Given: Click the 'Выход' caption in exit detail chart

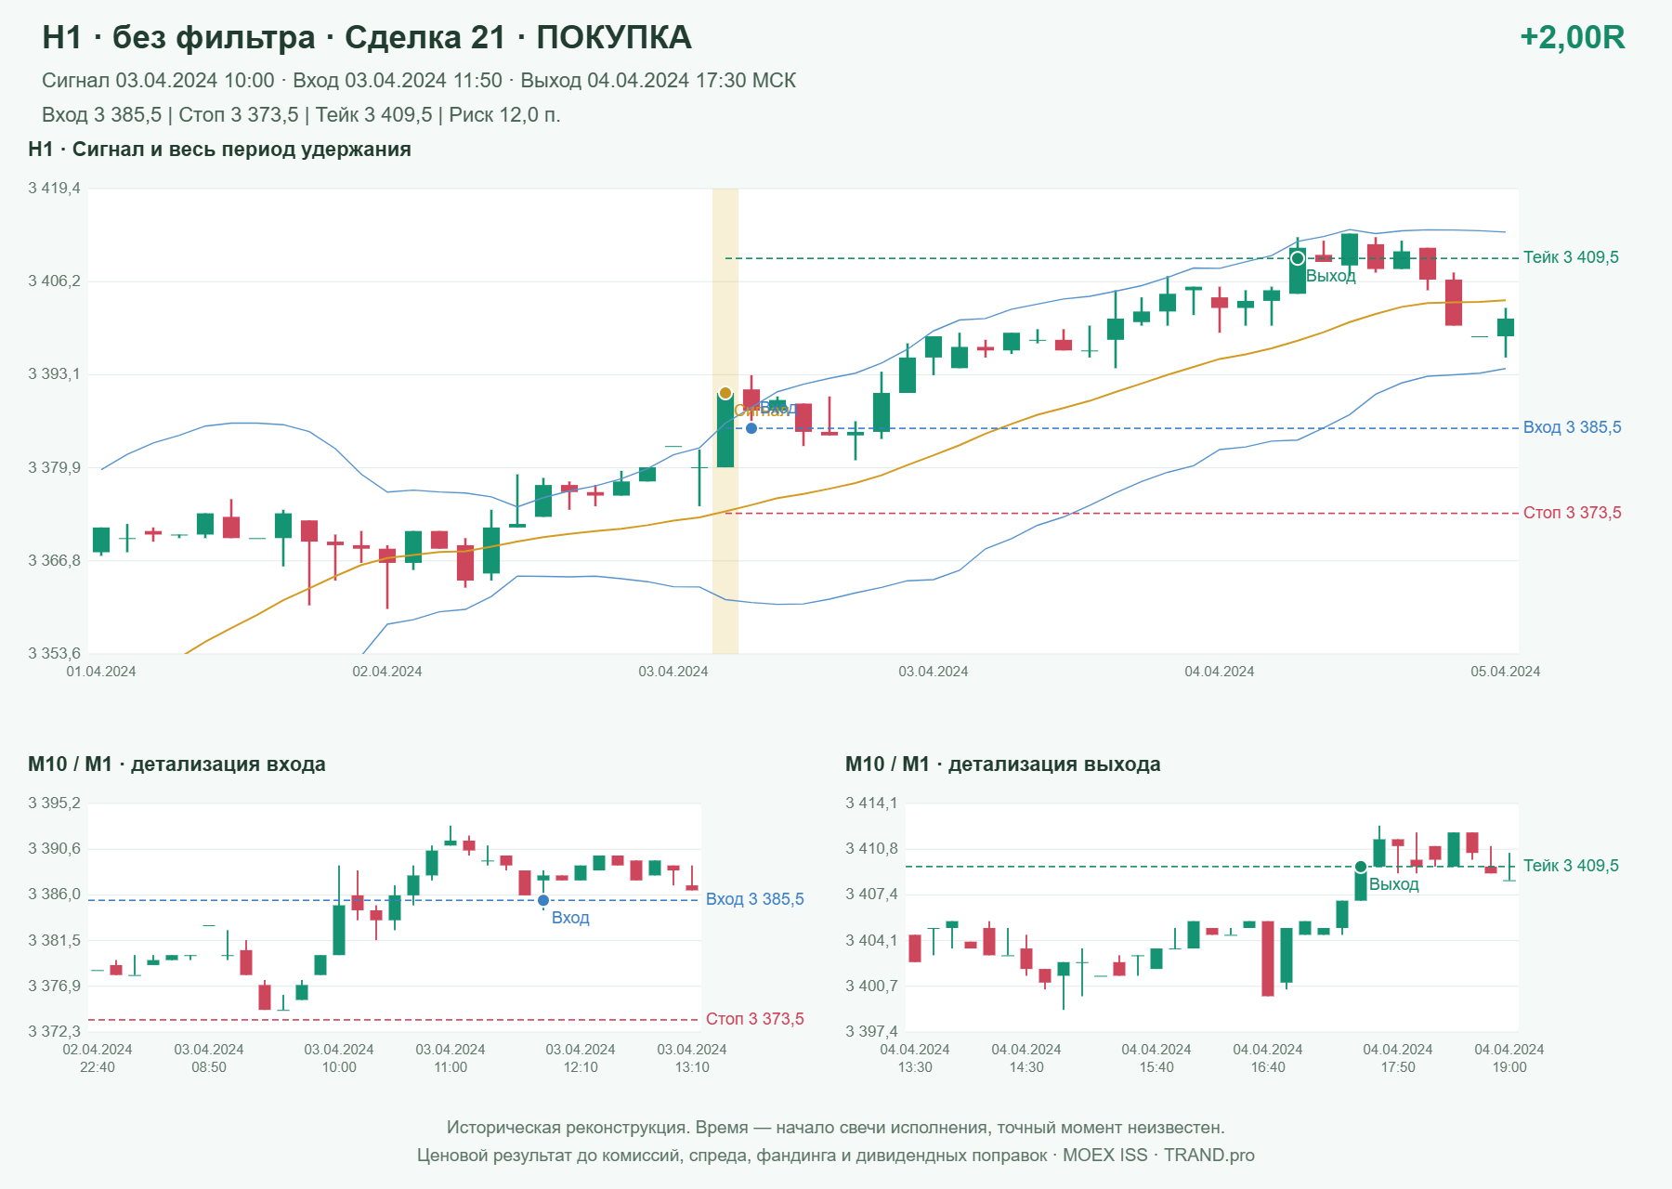Looking at the screenshot, I should click(x=1394, y=884).
